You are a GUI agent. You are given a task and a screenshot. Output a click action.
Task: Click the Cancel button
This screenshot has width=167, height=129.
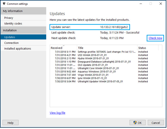156,123
